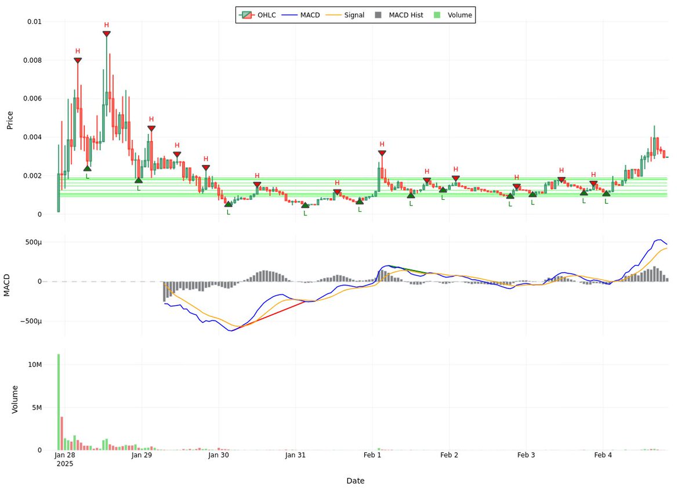Click the L marker just before Jan 29
Image resolution: width=696 pixels, height=490 pixels.
pos(139,181)
